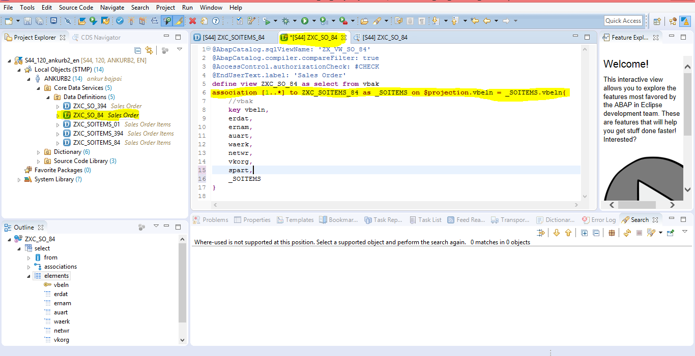Select ZXC_SOITEMS_01 in Project Explorer
This screenshot has height=356, width=695.
coord(96,124)
